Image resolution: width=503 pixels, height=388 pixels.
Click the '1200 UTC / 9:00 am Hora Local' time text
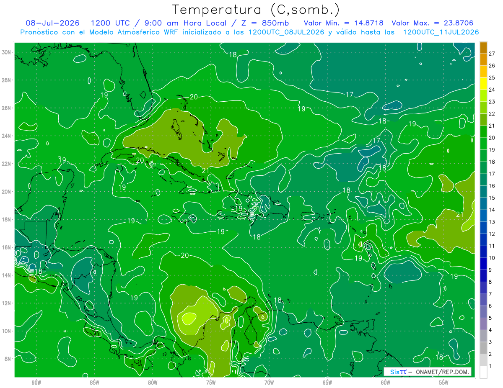tap(159, 23)
